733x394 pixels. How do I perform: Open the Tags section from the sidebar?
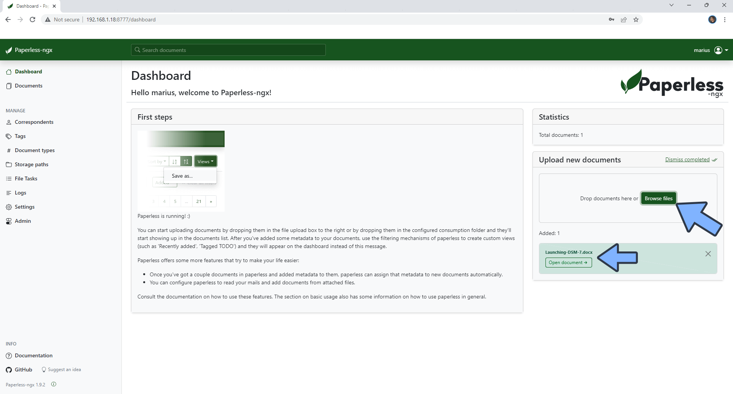coord(8,136)
